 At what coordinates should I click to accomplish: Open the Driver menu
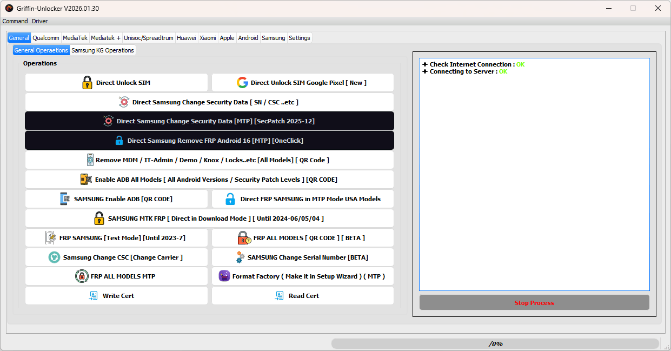click(39, 21)
